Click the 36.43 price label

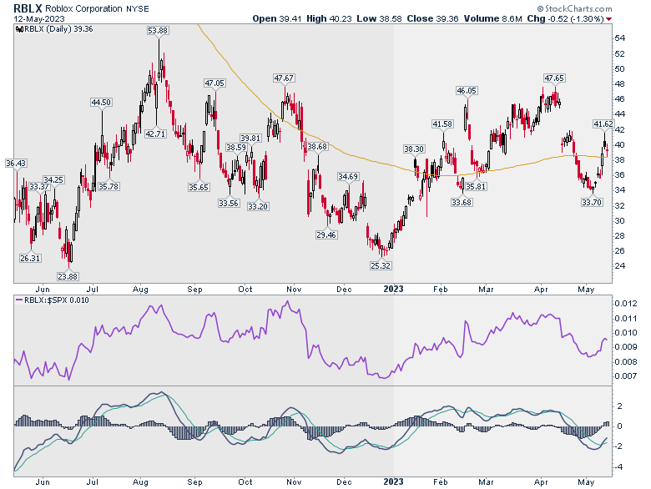[16, 163]
